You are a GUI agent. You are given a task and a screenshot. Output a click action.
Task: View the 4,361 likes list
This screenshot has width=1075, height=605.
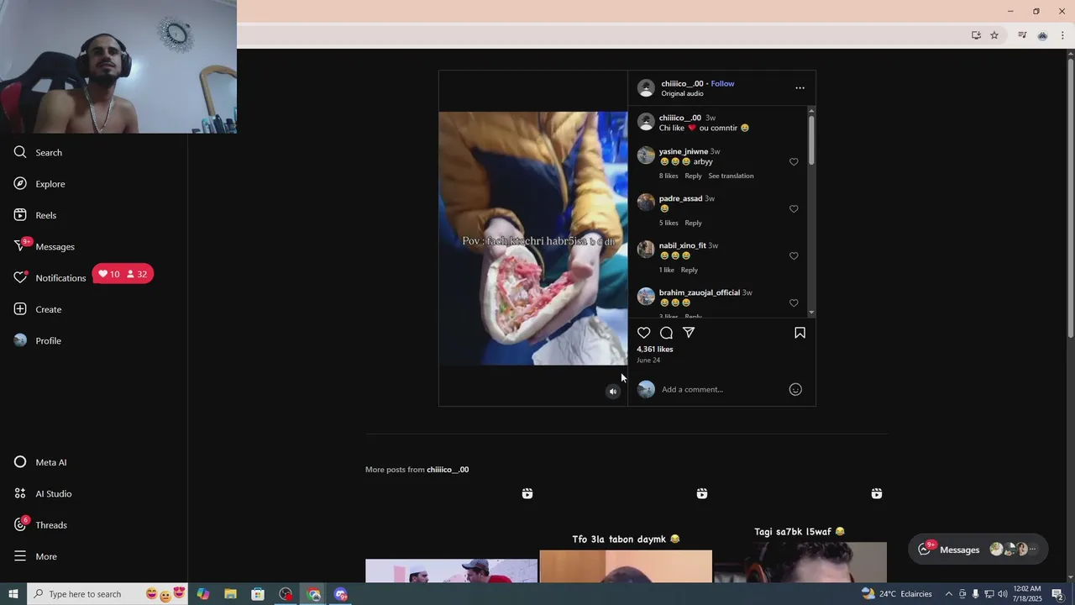pos(655,349)
